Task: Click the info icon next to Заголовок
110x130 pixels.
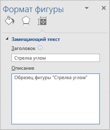Action: (x=40, y=48)
